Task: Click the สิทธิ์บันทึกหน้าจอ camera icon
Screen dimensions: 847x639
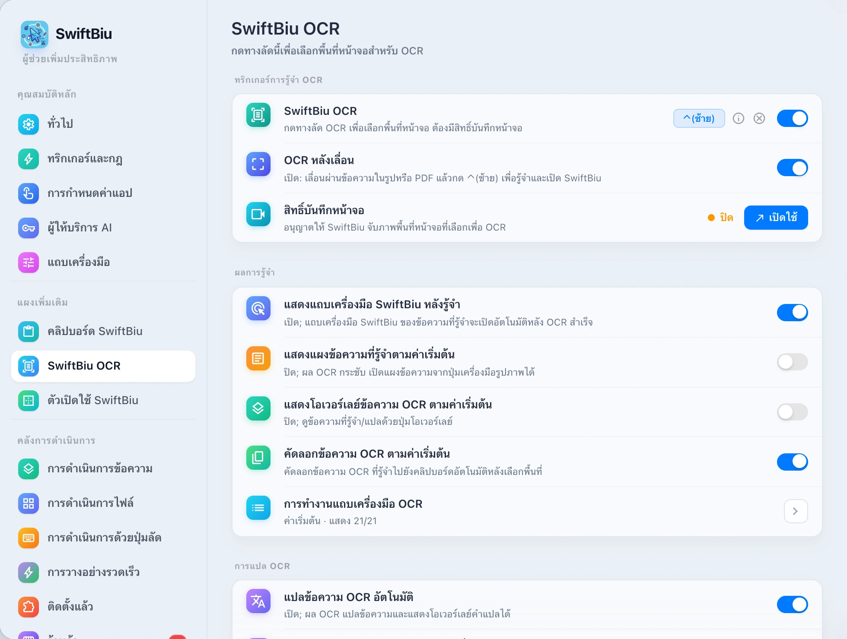Action: (258, 214)
